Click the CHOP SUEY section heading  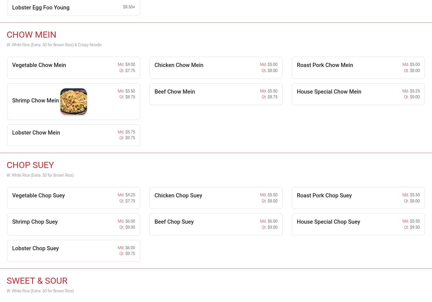click(x=30, y=165)
